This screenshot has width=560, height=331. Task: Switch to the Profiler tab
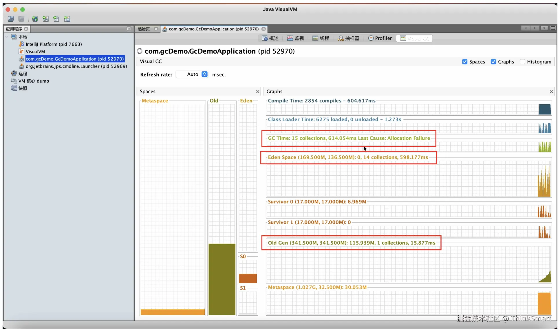point(380,38)
